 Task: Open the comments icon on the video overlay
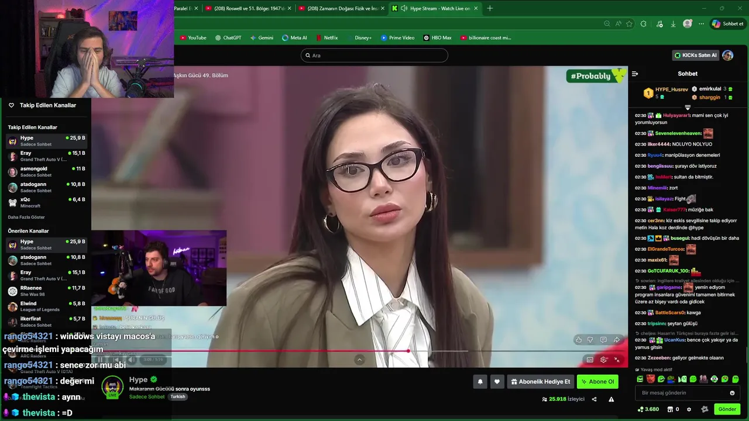603,340
